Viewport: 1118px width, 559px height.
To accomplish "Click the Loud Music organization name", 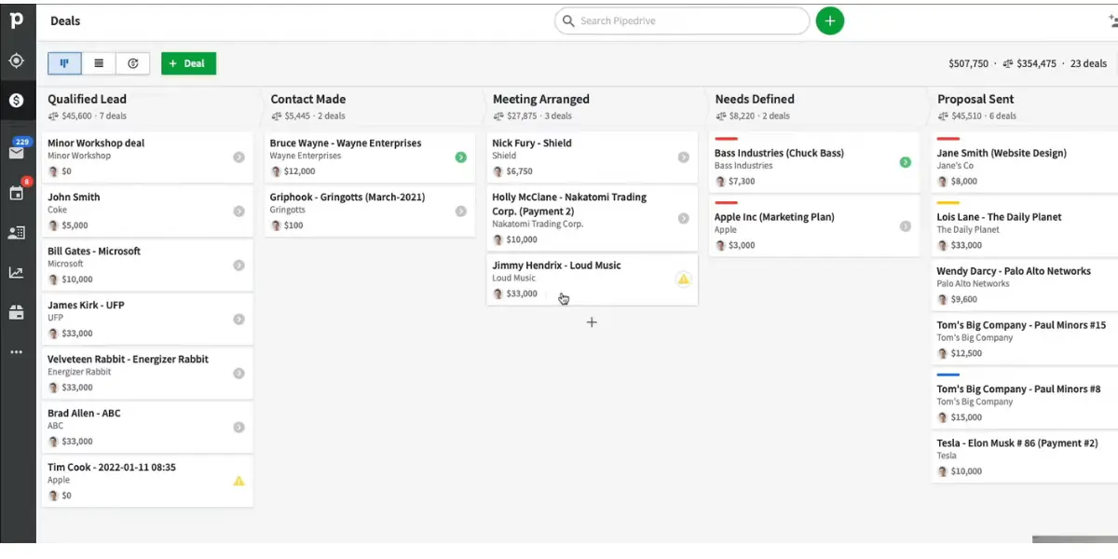I will tap(513, 279).
